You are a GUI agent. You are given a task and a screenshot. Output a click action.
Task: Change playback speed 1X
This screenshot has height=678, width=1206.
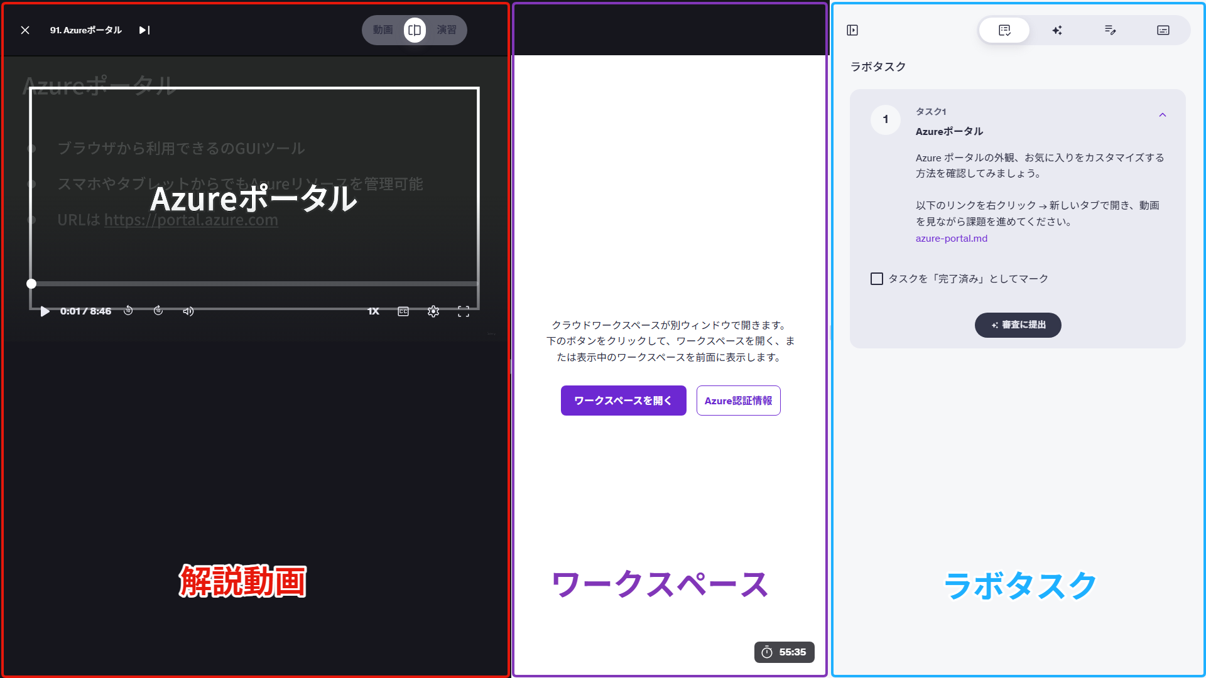coord(373,311)
